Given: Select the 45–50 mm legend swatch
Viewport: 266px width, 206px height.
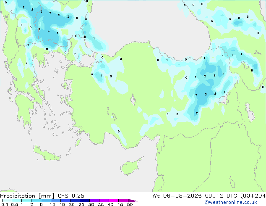Looking at the screenshot, I should 123,201.
